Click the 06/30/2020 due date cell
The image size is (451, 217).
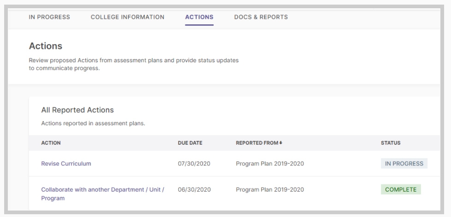[194, 189]
